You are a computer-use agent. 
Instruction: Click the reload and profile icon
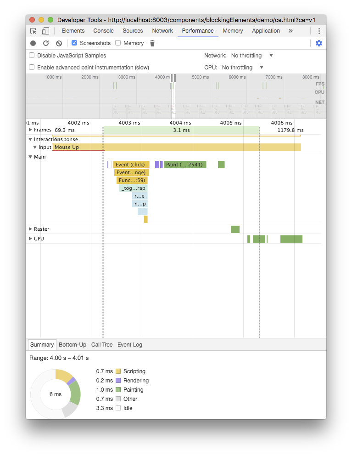tap(46, 43)
